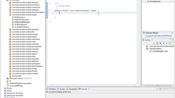This screenshot has height=98, width=175.
Task: Click the Display Selected Console icon
Action: [160, 89]
